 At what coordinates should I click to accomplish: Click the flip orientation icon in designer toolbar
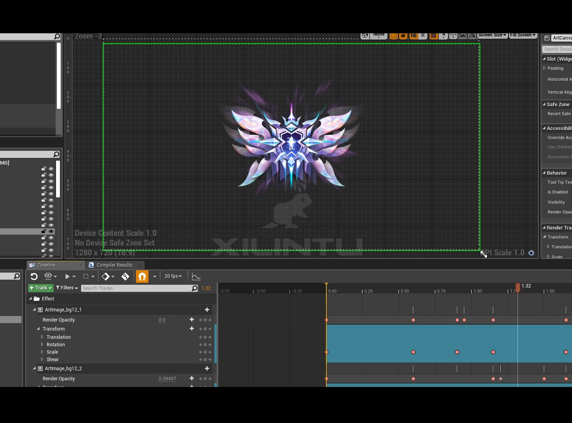472,36
